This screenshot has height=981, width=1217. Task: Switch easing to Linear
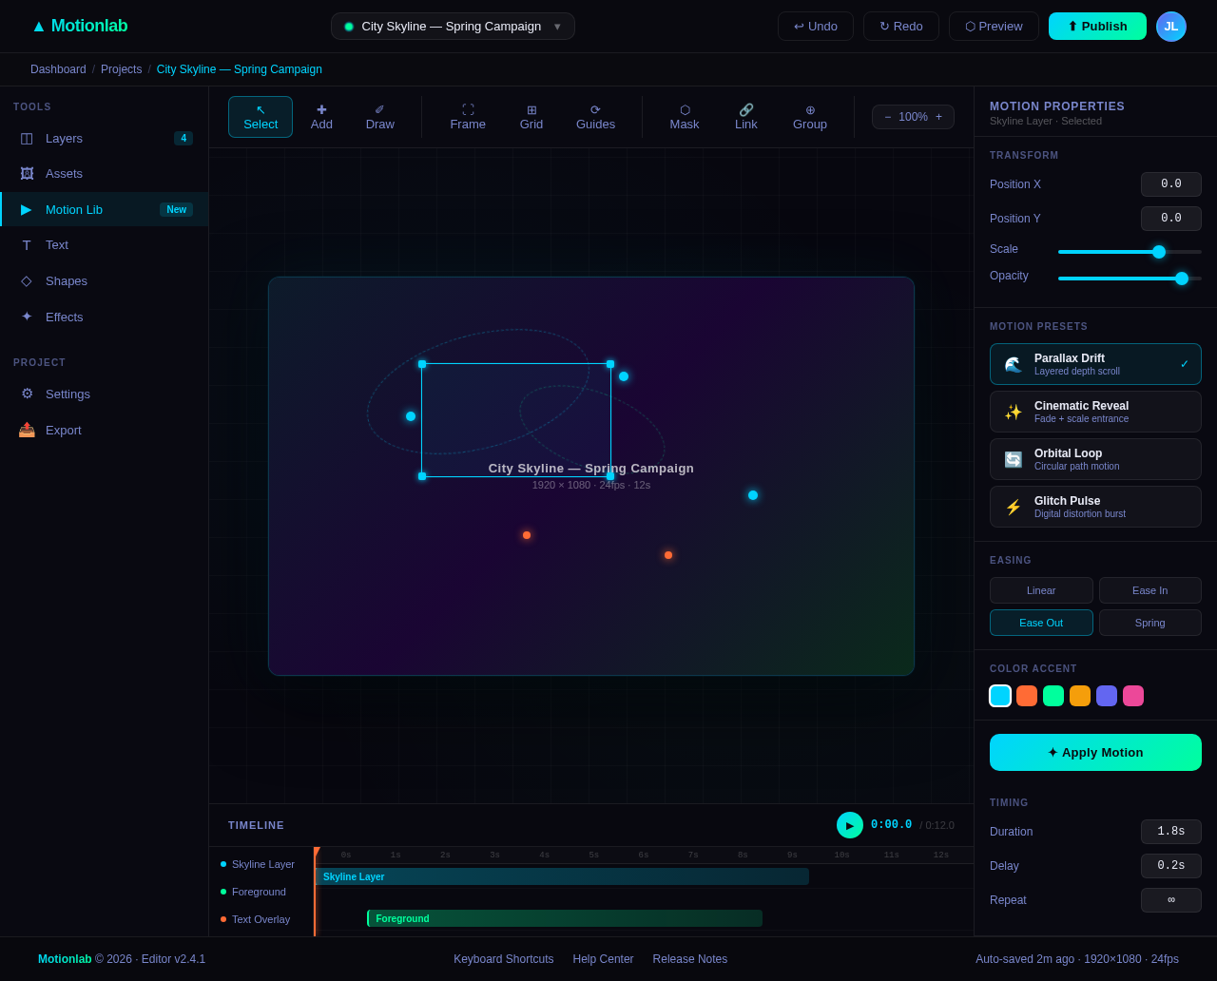click(1040, 590)
